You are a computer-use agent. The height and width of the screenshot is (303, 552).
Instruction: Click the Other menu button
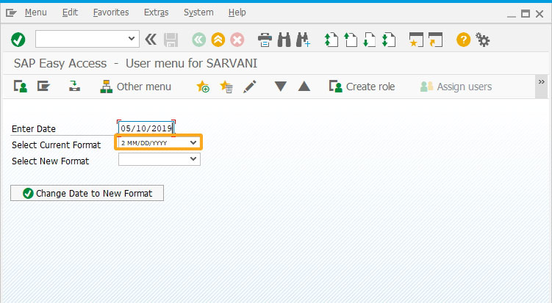click(x=135, y=87)
